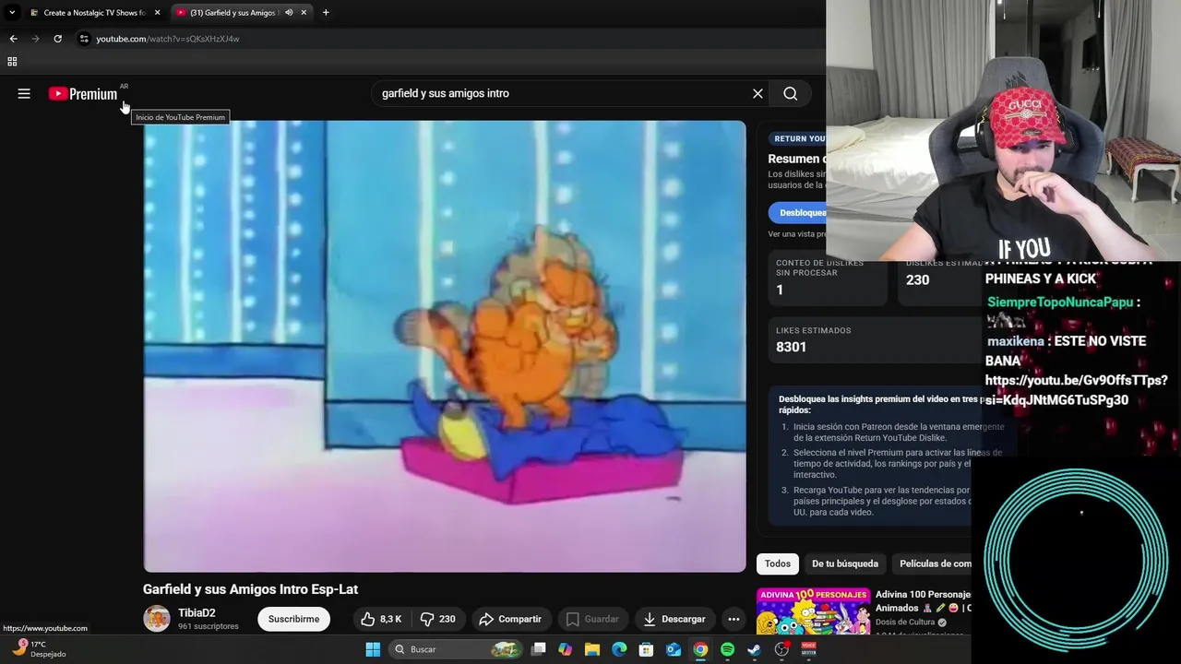
Task: Click the weather widget 17°C Despejado
Action: coord(40,649)
